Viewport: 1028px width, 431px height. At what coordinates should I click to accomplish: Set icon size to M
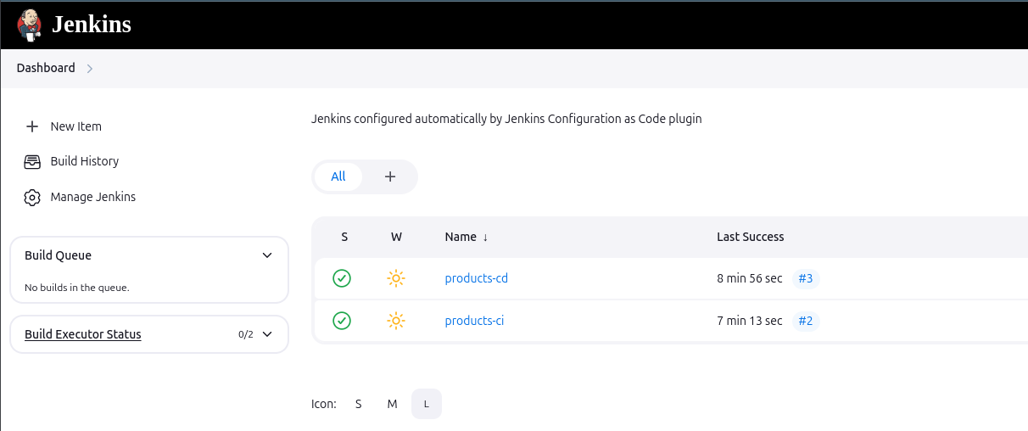pos(392,404)
